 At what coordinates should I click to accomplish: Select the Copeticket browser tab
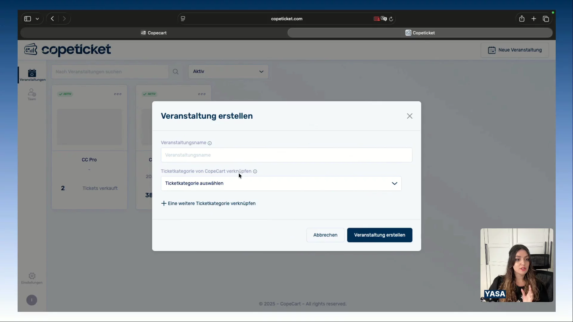point(420,33)
